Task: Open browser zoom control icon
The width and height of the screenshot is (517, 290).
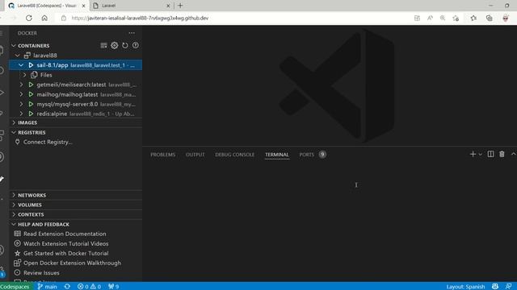Action: (443, 18)
